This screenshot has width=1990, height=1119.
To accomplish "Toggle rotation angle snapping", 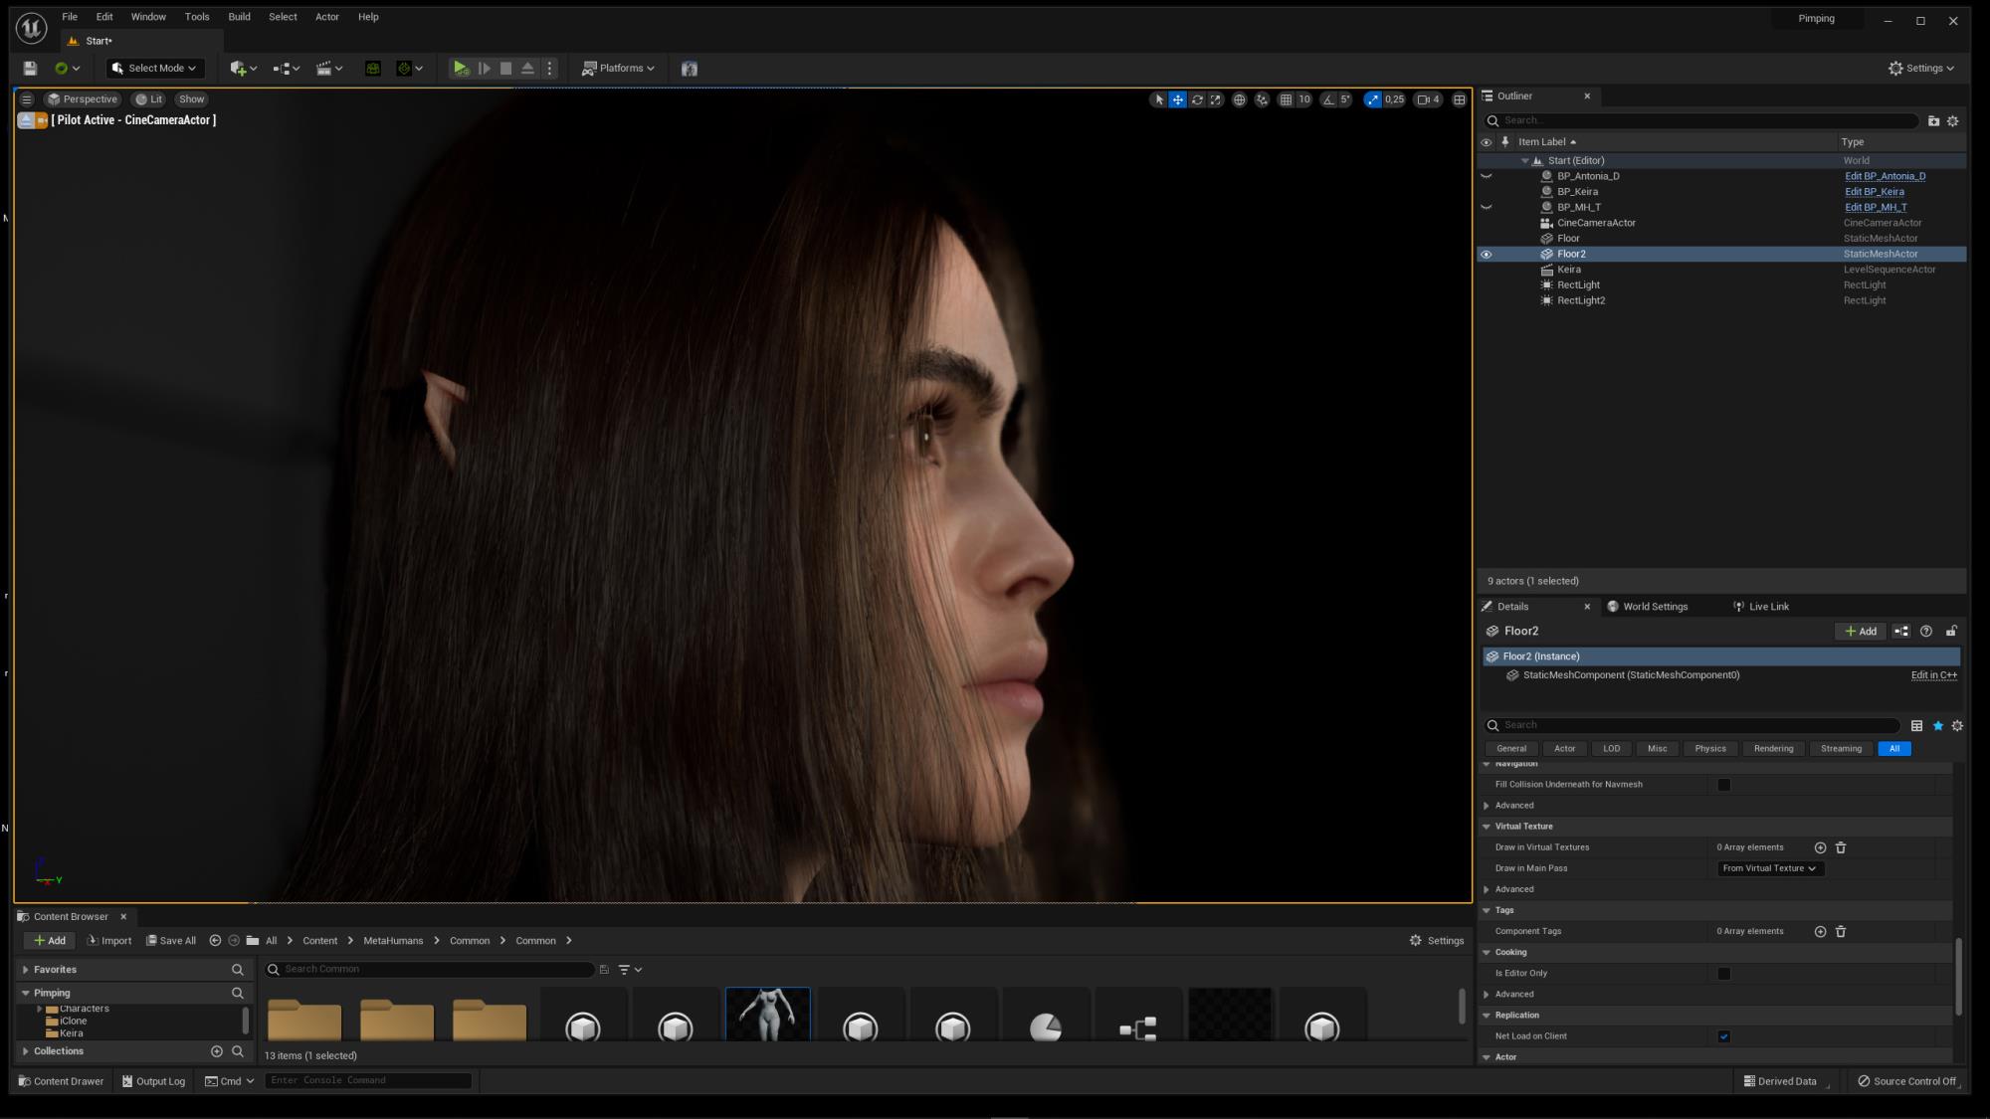I will point(1327,99).
